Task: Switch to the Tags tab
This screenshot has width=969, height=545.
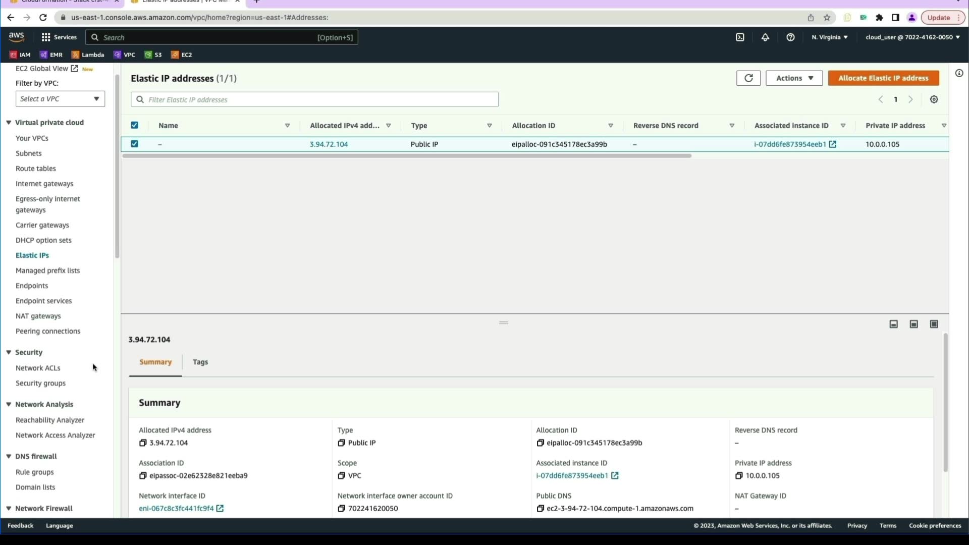Action: (x=200, y=362)
